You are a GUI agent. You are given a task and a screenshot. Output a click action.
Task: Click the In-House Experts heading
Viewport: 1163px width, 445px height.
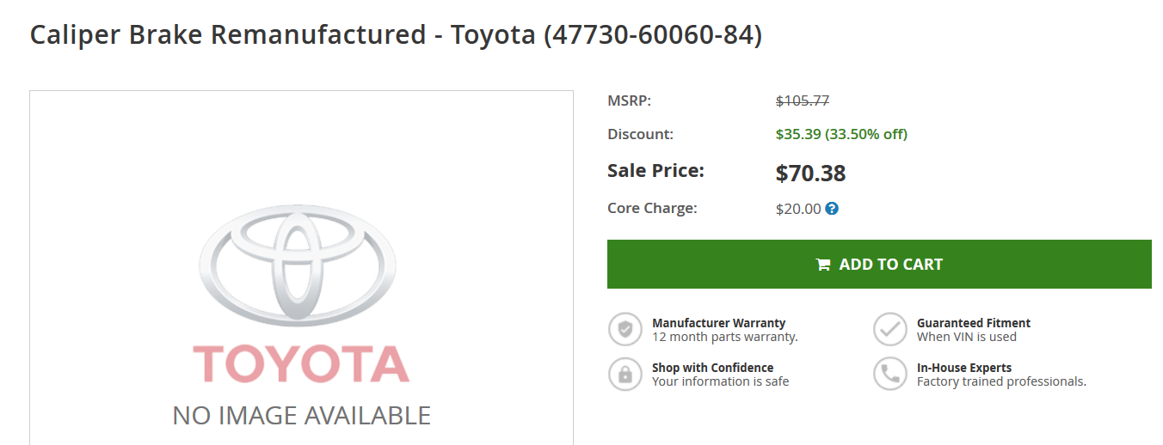(x=964, y=368)
